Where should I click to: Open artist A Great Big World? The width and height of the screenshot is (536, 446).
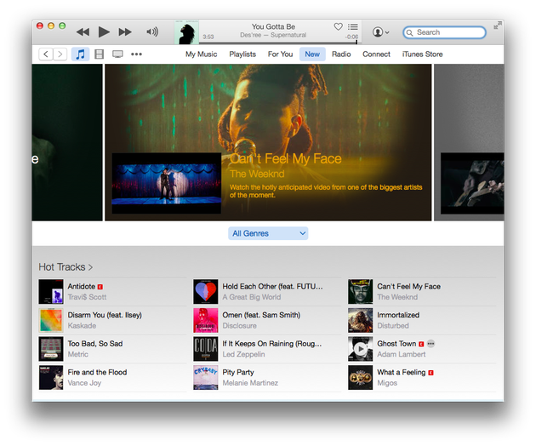(252, 297)
